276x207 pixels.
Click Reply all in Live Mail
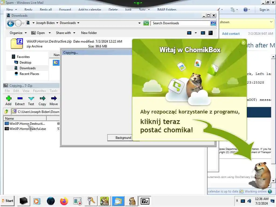point(46,10)
